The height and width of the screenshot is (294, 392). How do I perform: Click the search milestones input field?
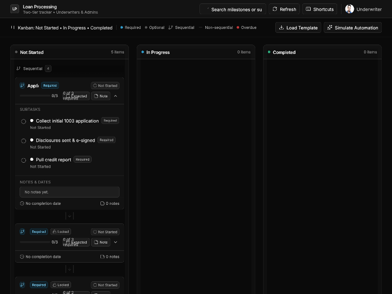[x=235, y=9]
